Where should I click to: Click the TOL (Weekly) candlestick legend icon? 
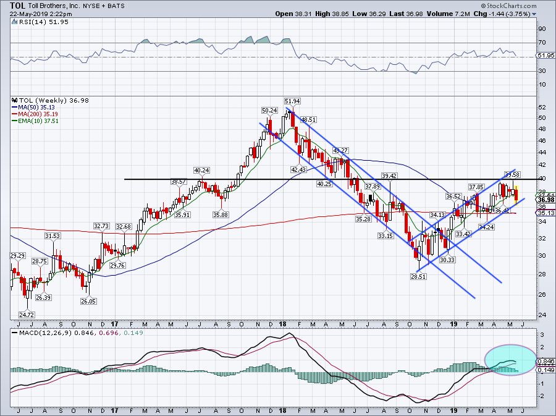click(15, 100)
